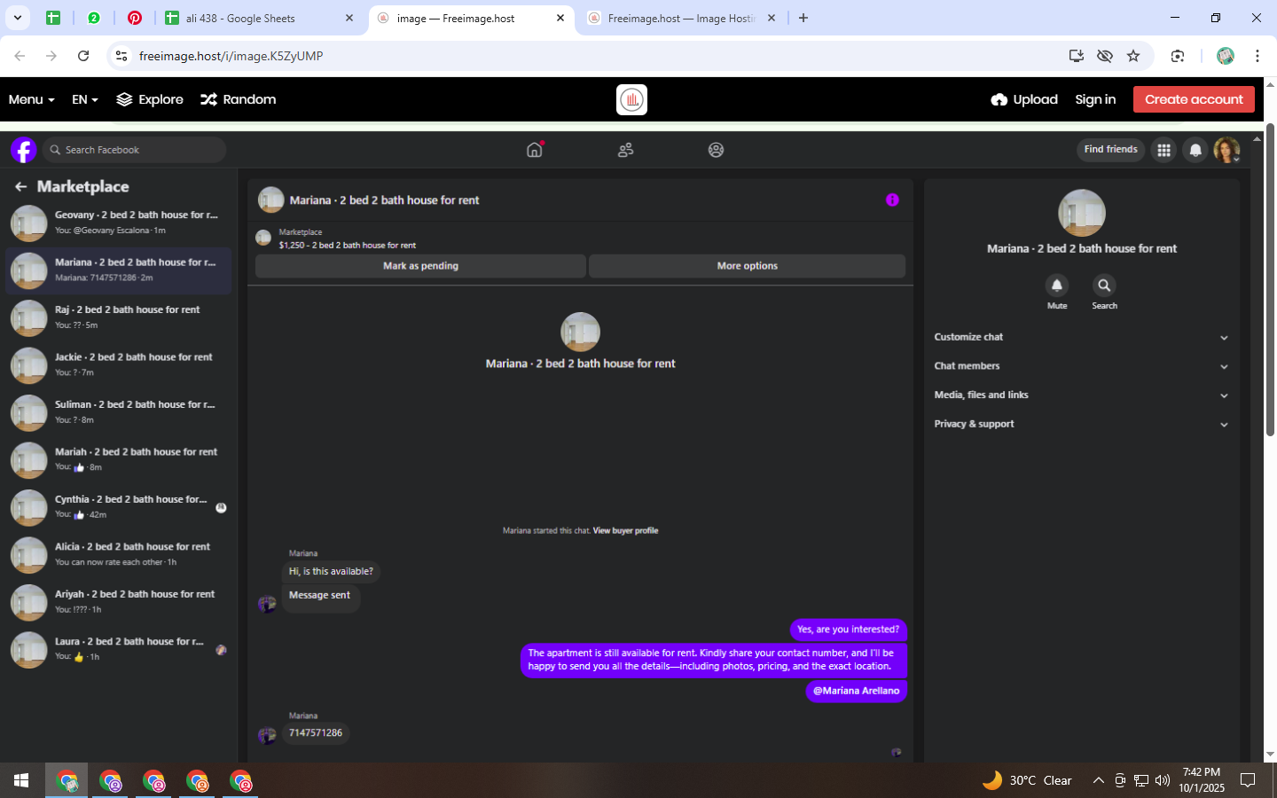Open the Facebook profile circle icon
This screenshot has height=798, width=1277.
(717, 150)
